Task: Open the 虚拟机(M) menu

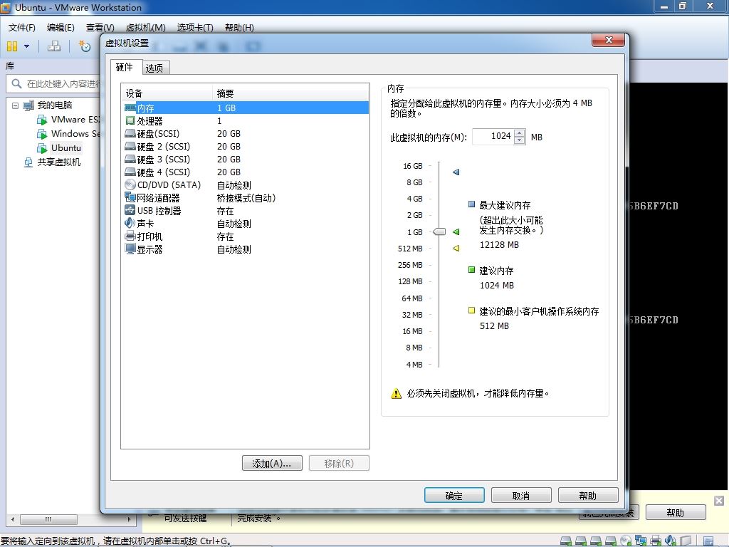Action: (145, 28)
